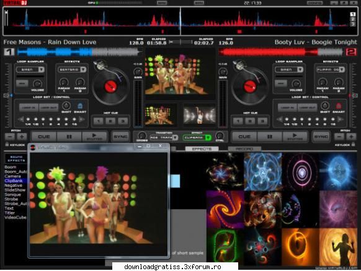Click the deck 1 pitch fader handle
361x271 pixels.
6,95
